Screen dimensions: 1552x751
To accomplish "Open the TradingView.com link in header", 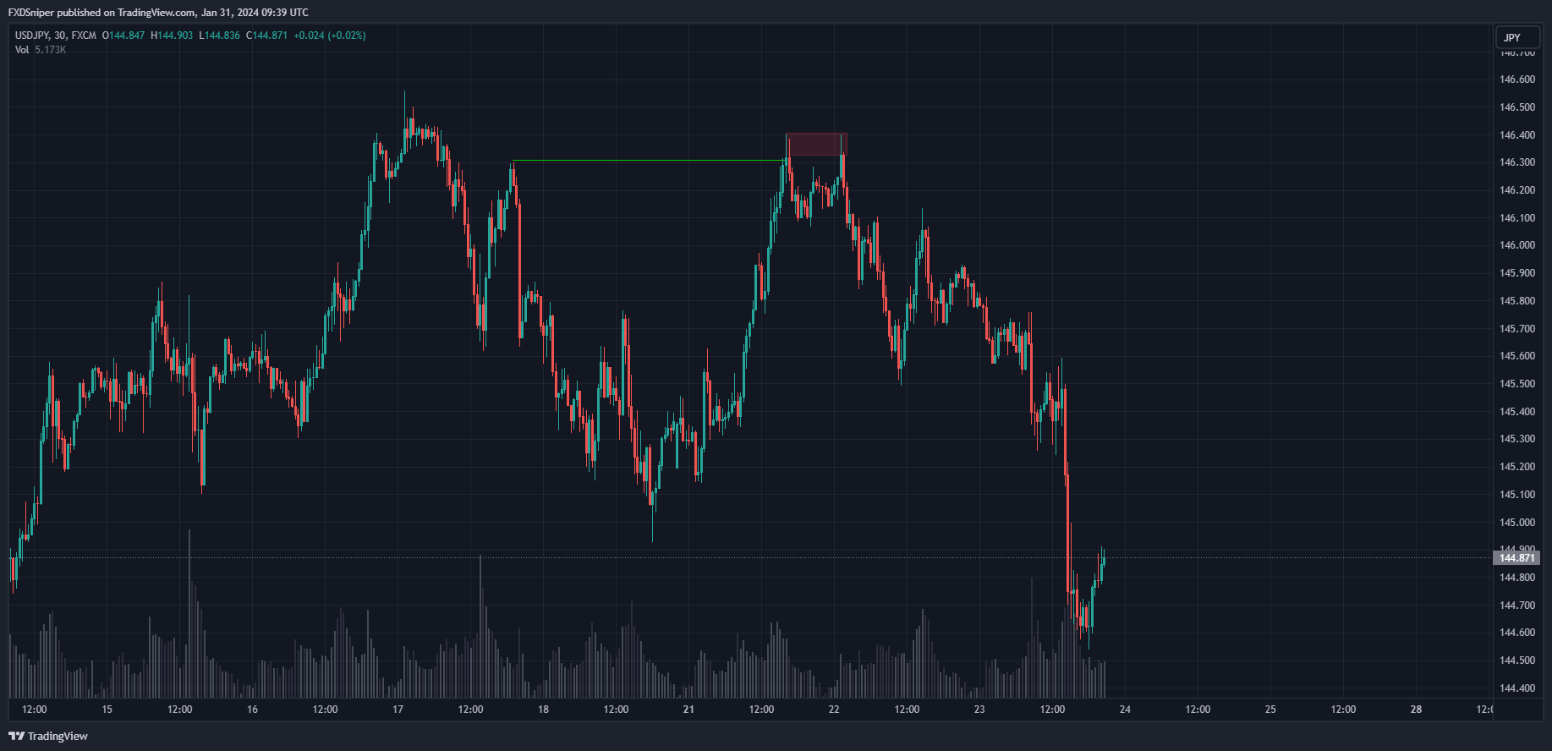I will coord(156,13).
